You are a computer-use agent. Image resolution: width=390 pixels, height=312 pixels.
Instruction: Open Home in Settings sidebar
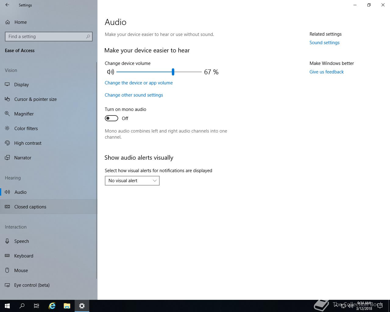click(x=49, y=22)
